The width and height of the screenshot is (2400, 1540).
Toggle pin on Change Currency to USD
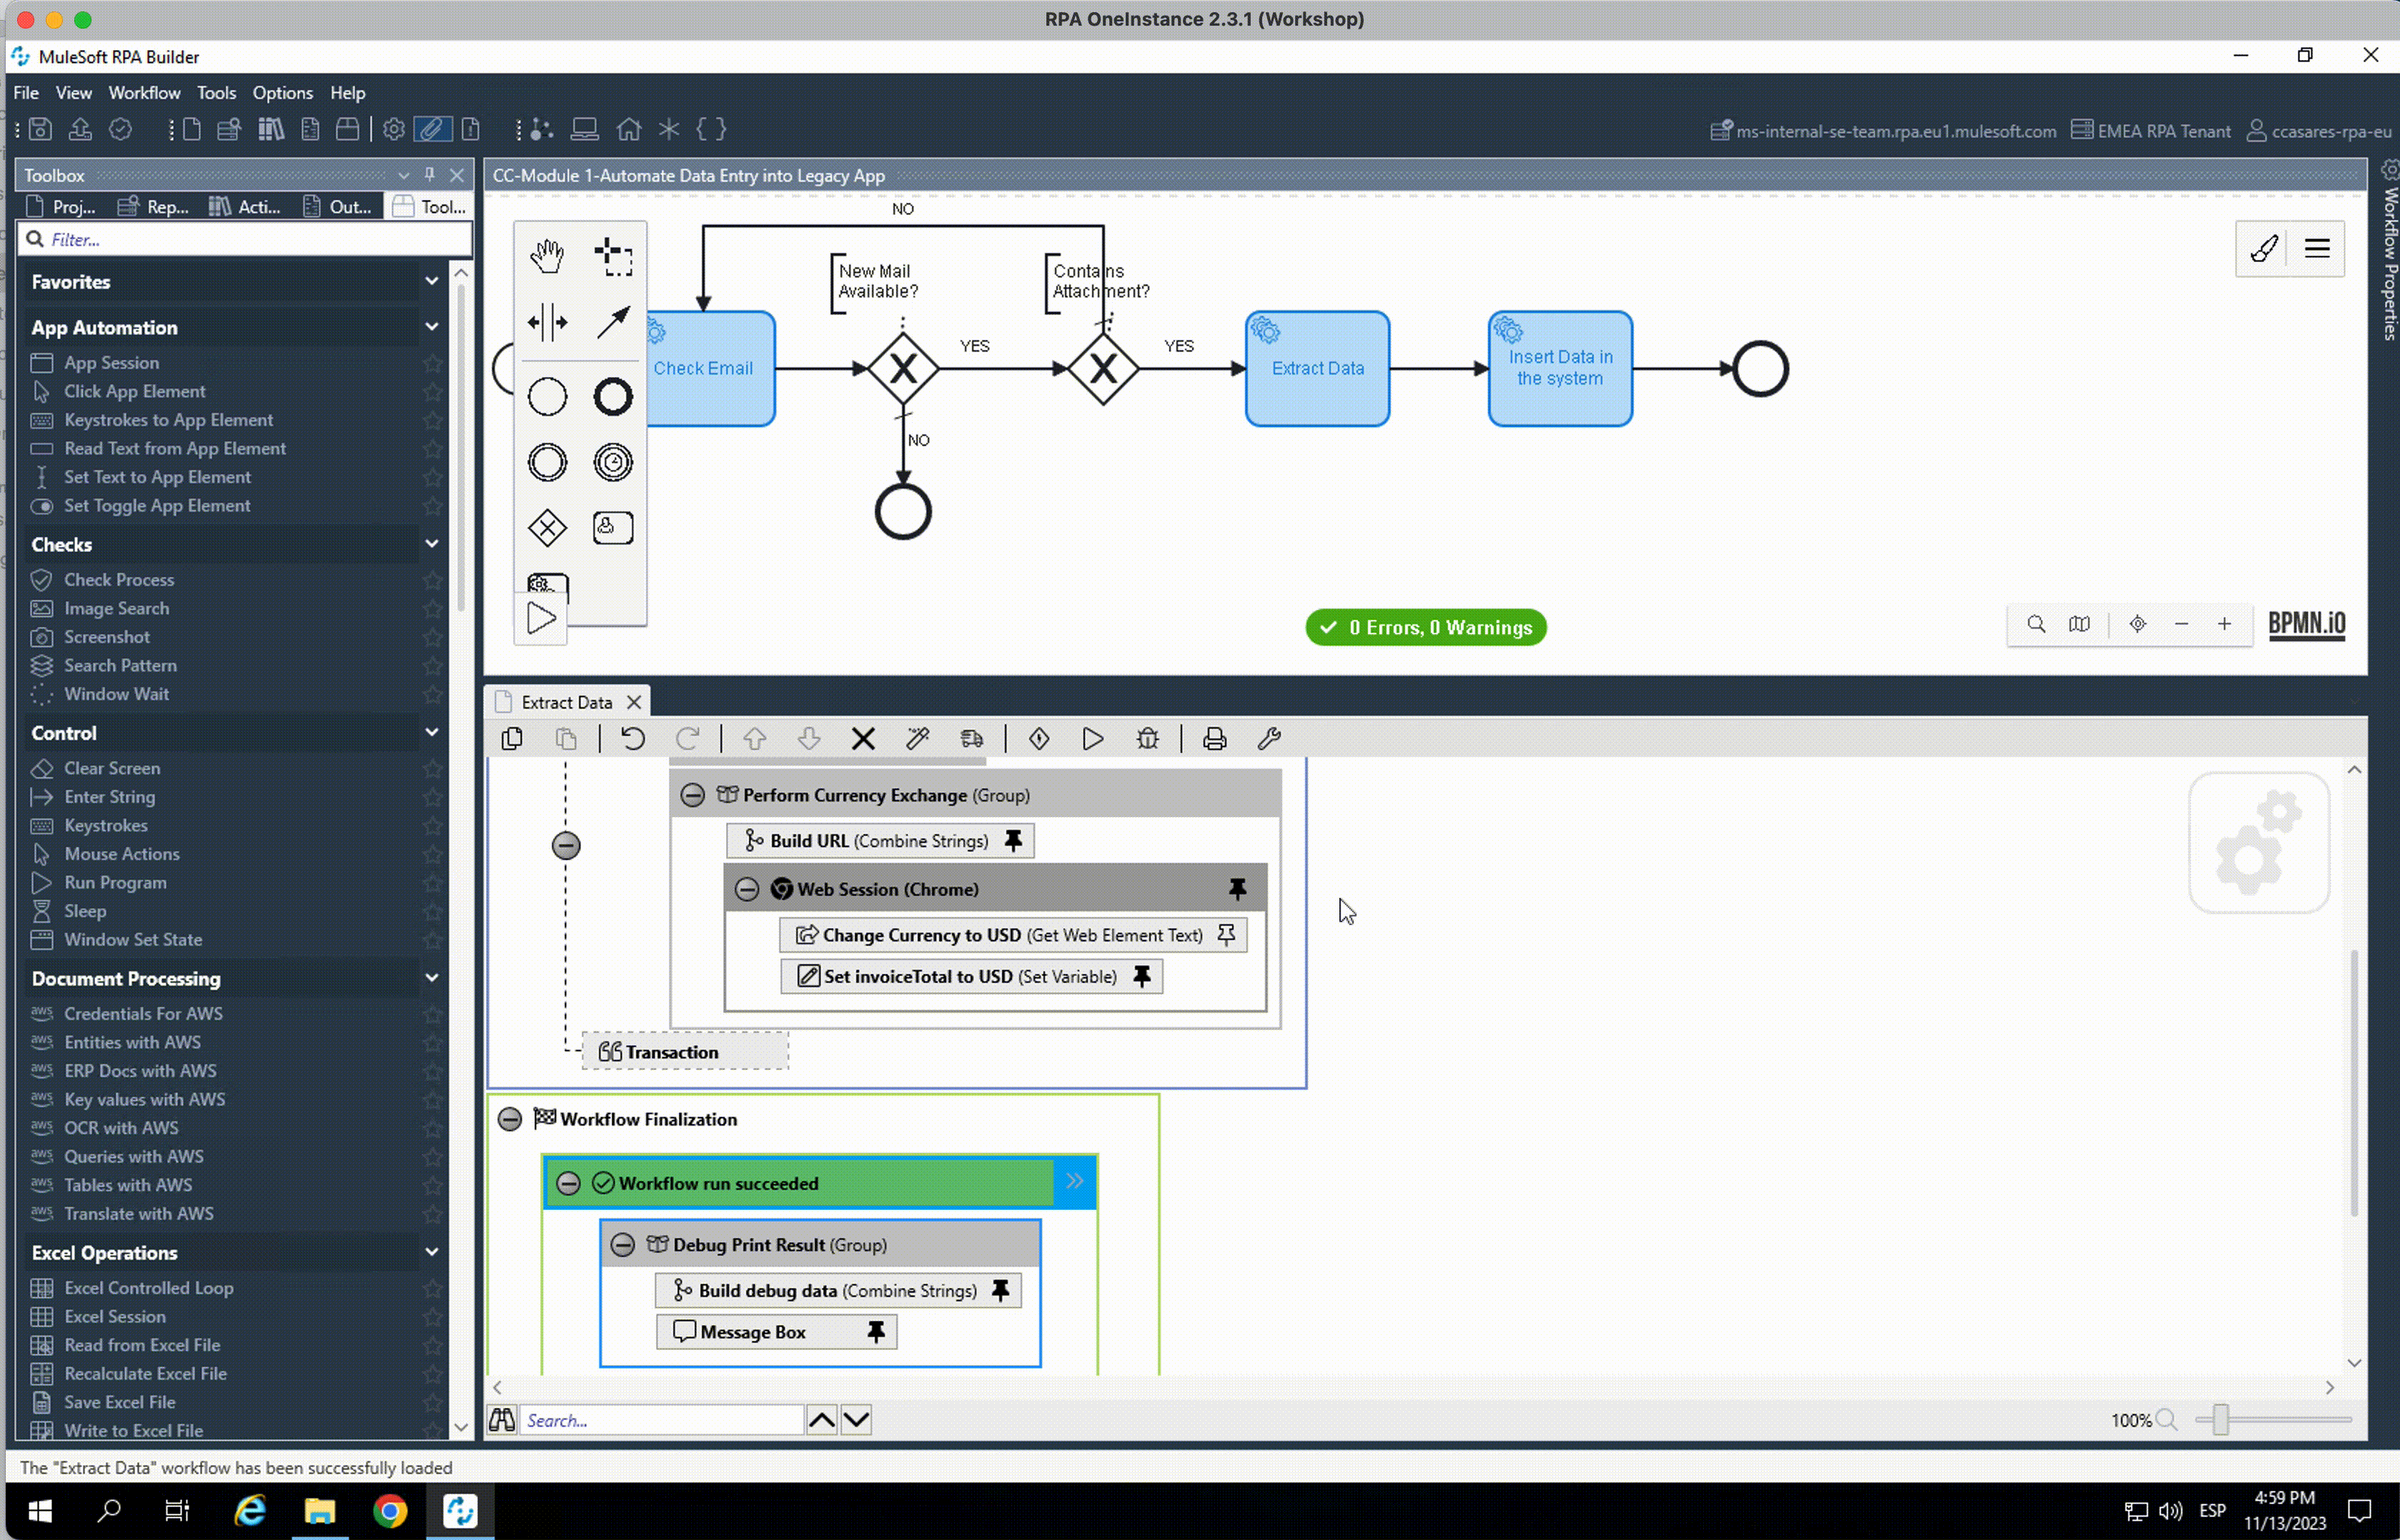click(1226, 935)
